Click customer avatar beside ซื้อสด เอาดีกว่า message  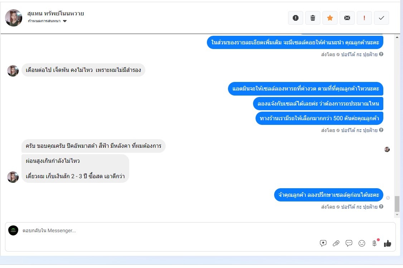point(13,177)
